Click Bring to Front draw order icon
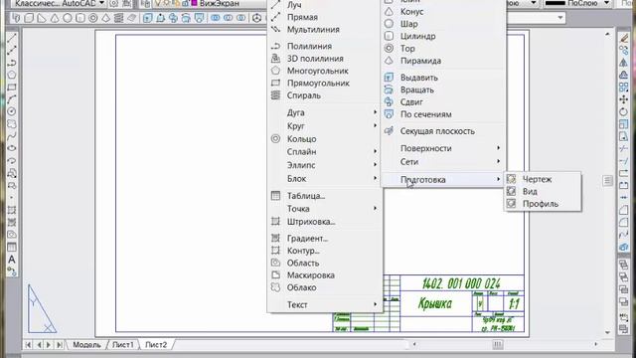This screenshot has width=636, height=358. (623, 265)
